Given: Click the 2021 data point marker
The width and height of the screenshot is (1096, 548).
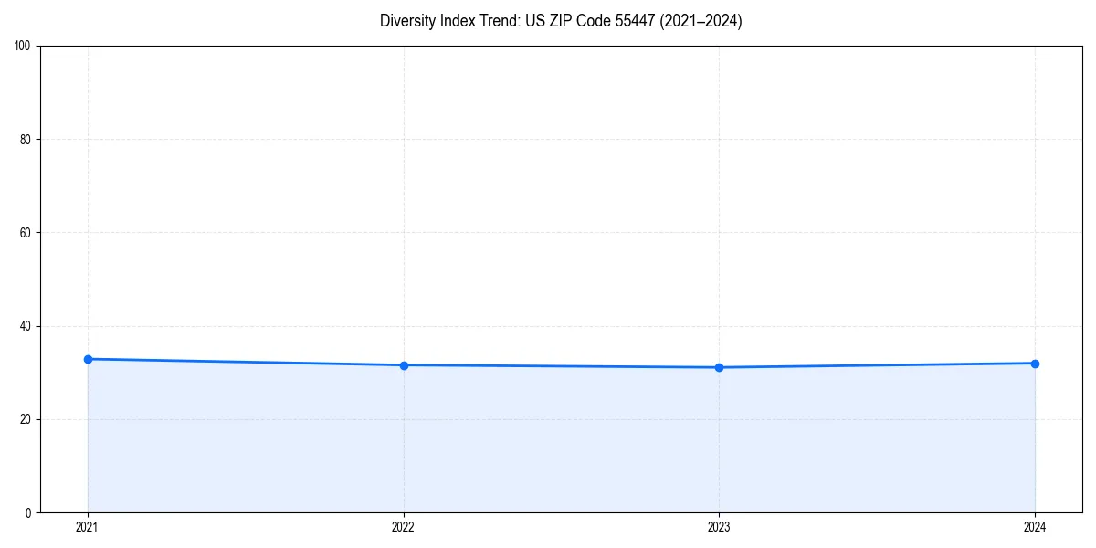Looking at the screenshot, I should pos(88,358).
